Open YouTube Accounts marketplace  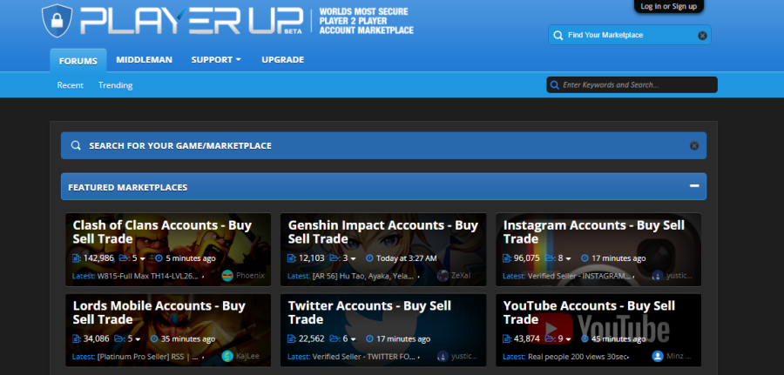tap(589, 312)
